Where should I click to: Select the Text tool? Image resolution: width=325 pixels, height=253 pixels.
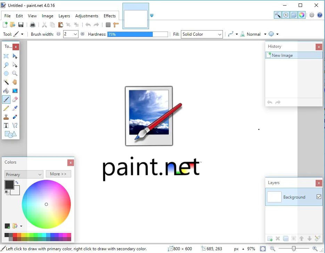point(6,125)
